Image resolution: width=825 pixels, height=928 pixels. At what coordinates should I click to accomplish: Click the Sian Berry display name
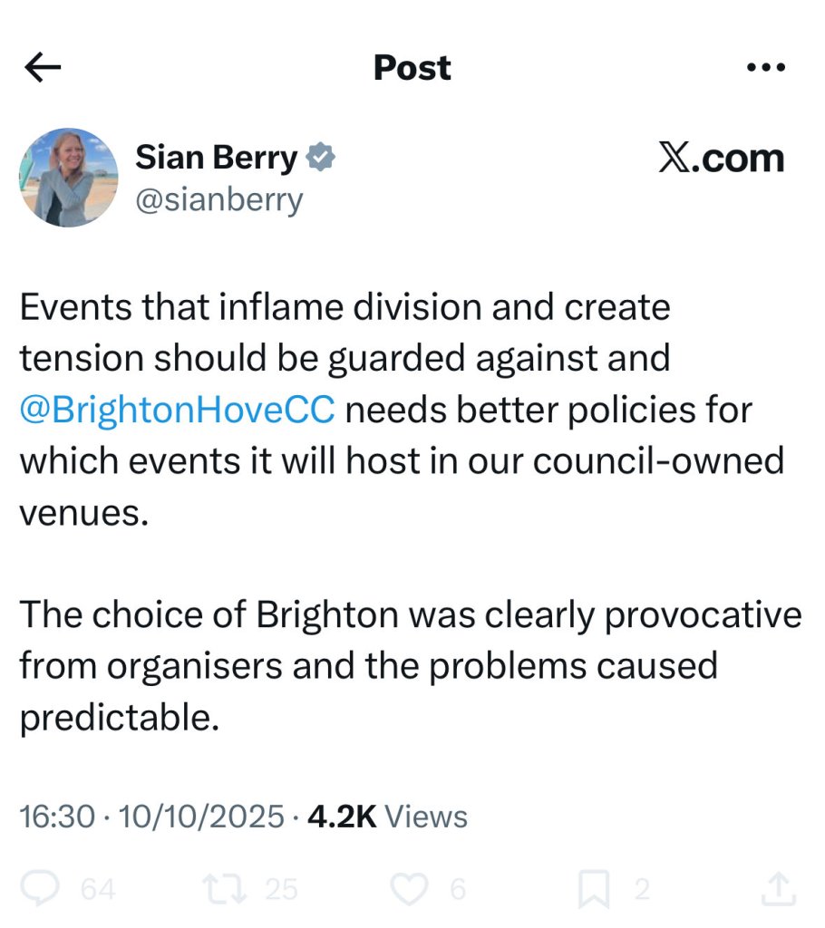(216, 159)
